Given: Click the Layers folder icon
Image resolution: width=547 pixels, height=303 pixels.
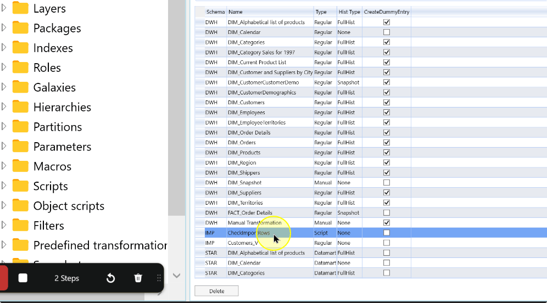Looking at the screenshot, I should click(x=20, y=8).
